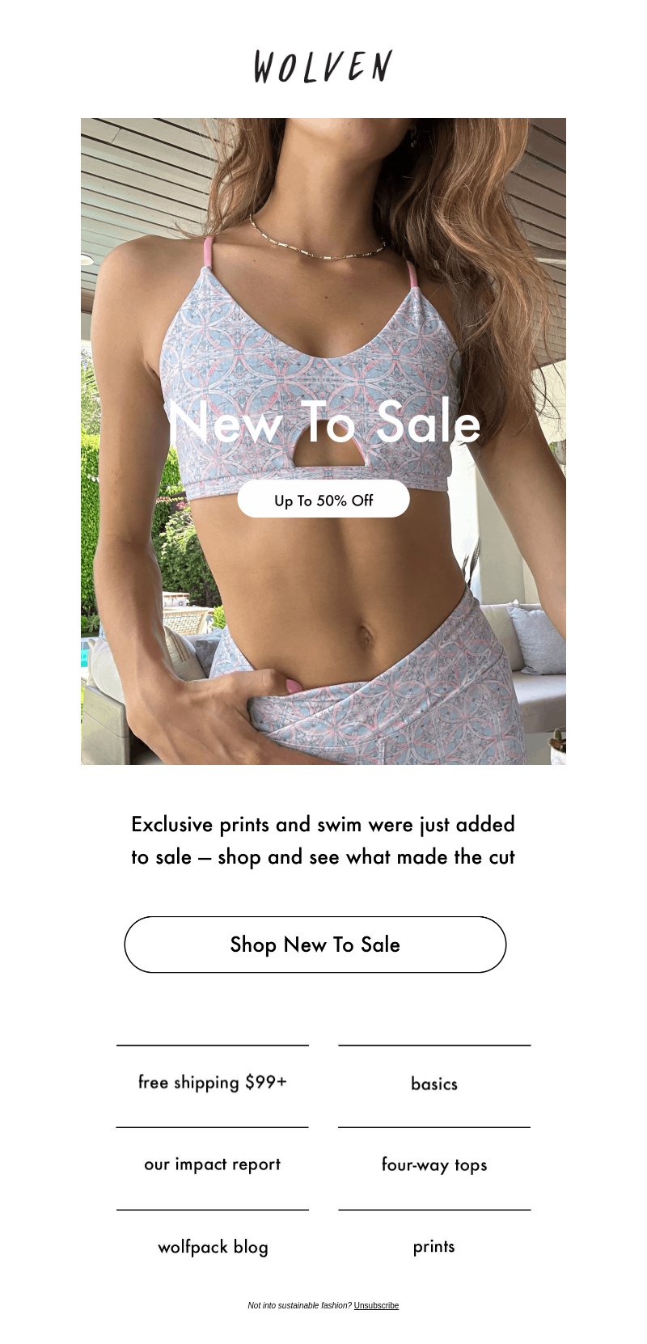Click the keyhole cutout on the printed top
The image size is (647, 1344).
point(324,455)
